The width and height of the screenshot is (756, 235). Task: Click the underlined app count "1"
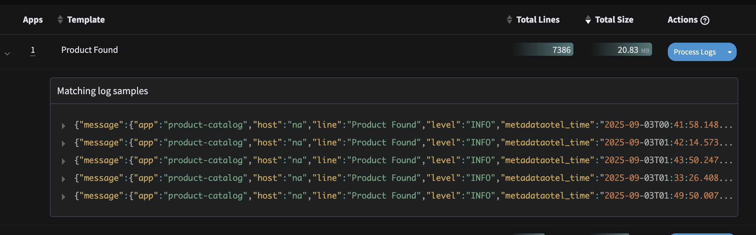point(33,50)
